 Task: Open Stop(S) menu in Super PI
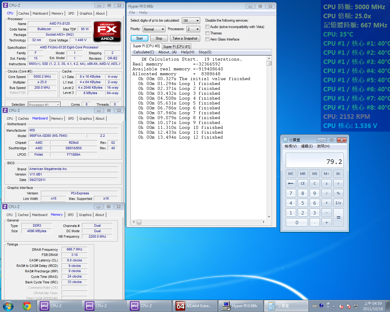[x=205, y=52]
